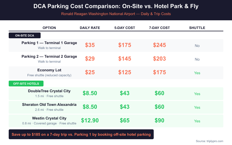Click Westin Crystal City hotel name
Screen dimensions: 232x145
click(49, 118)
